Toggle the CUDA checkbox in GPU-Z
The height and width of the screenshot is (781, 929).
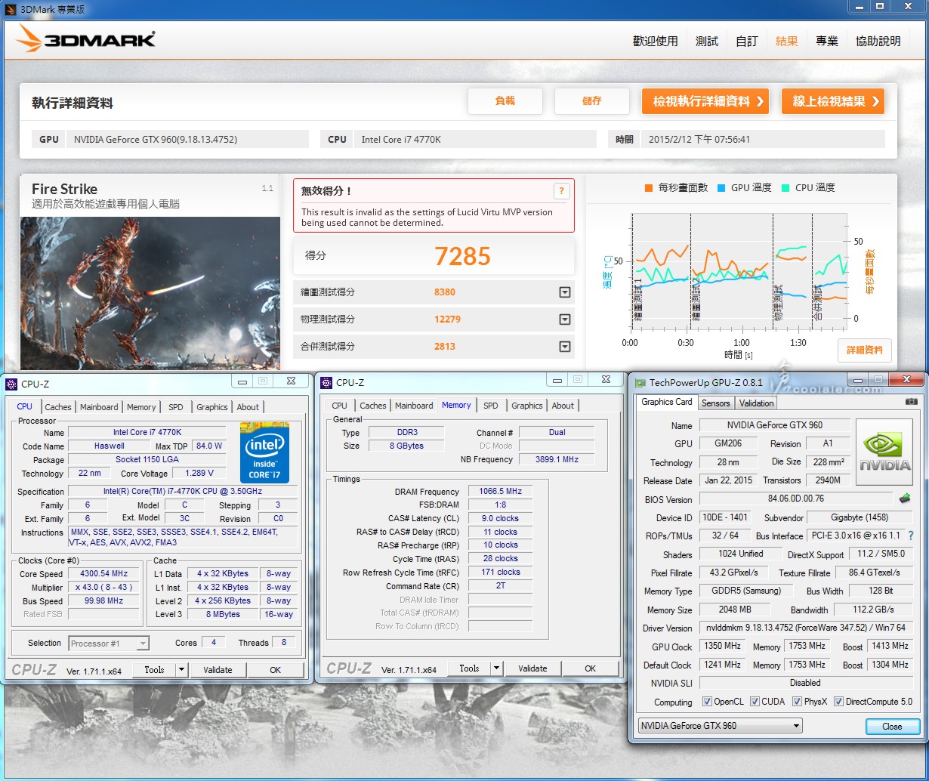pyautogui.click(x=755, y=702)
